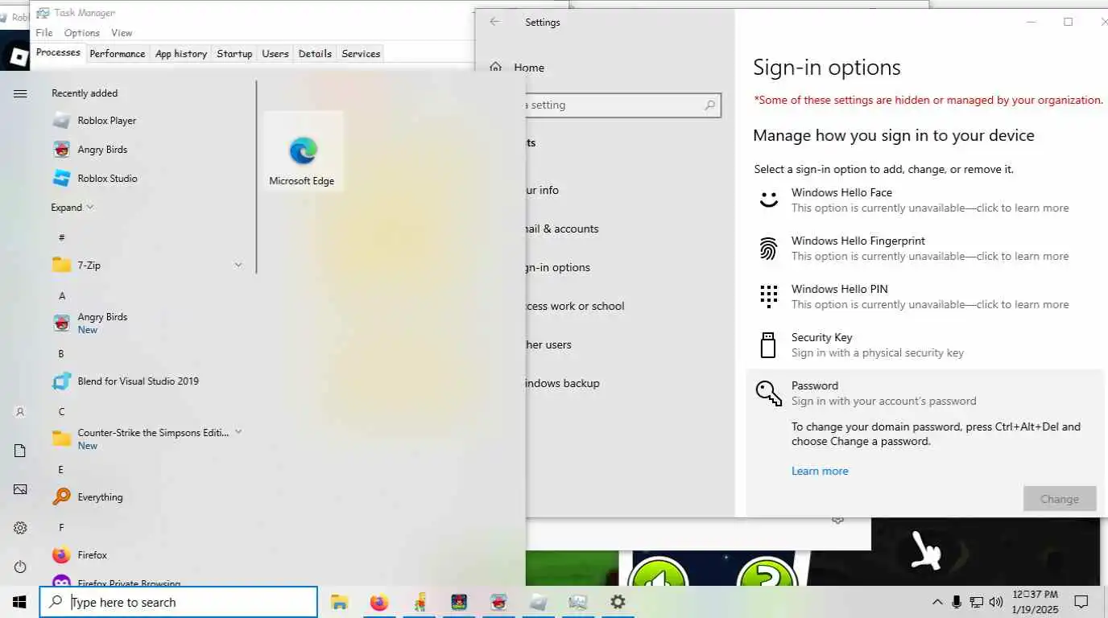This screenshot has height=618, width=1108.
Task: Click the Start menu hamburger icon
Action: [x=20, y=93]
